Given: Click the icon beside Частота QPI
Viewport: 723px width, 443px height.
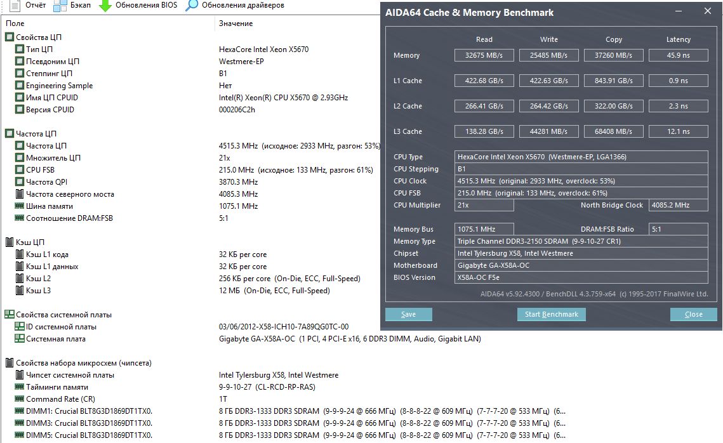Looking at the screenshot, I should point(20,182).
